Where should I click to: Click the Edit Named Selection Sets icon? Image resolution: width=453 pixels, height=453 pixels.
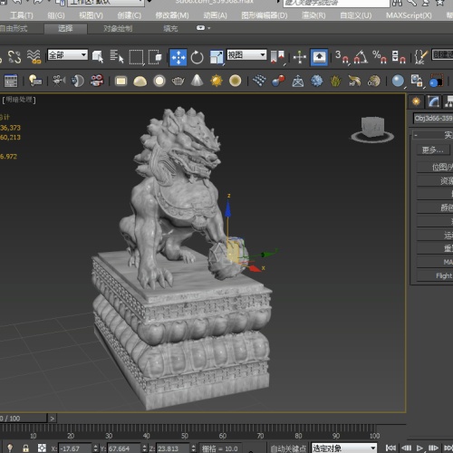pos(421,57)
